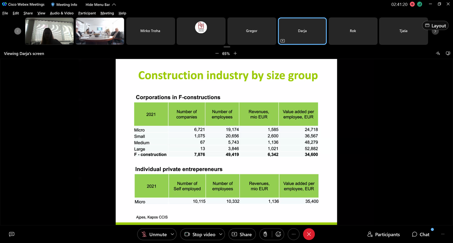The height and width of the screenshot is (243, 453).
Task: Unmute the microphone
Action: 154,234
